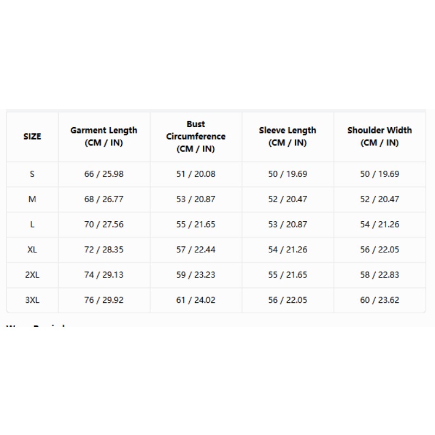435x435 pixels.
Task: Select the Garment Length column header
Action: [x=104, y=136]
